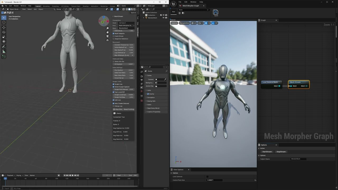The width and height of the screenshot is (338, 190).
Task: Uncheck the Sculpt Live checkbox
Action: 114,84
